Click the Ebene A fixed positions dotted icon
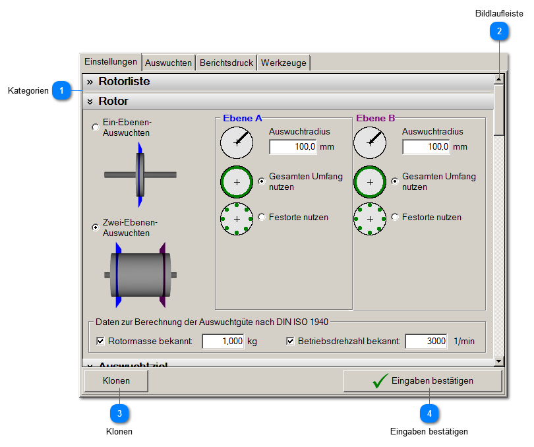Image resolution: width=534 pixels, height=447 pixels. [237, 218]
